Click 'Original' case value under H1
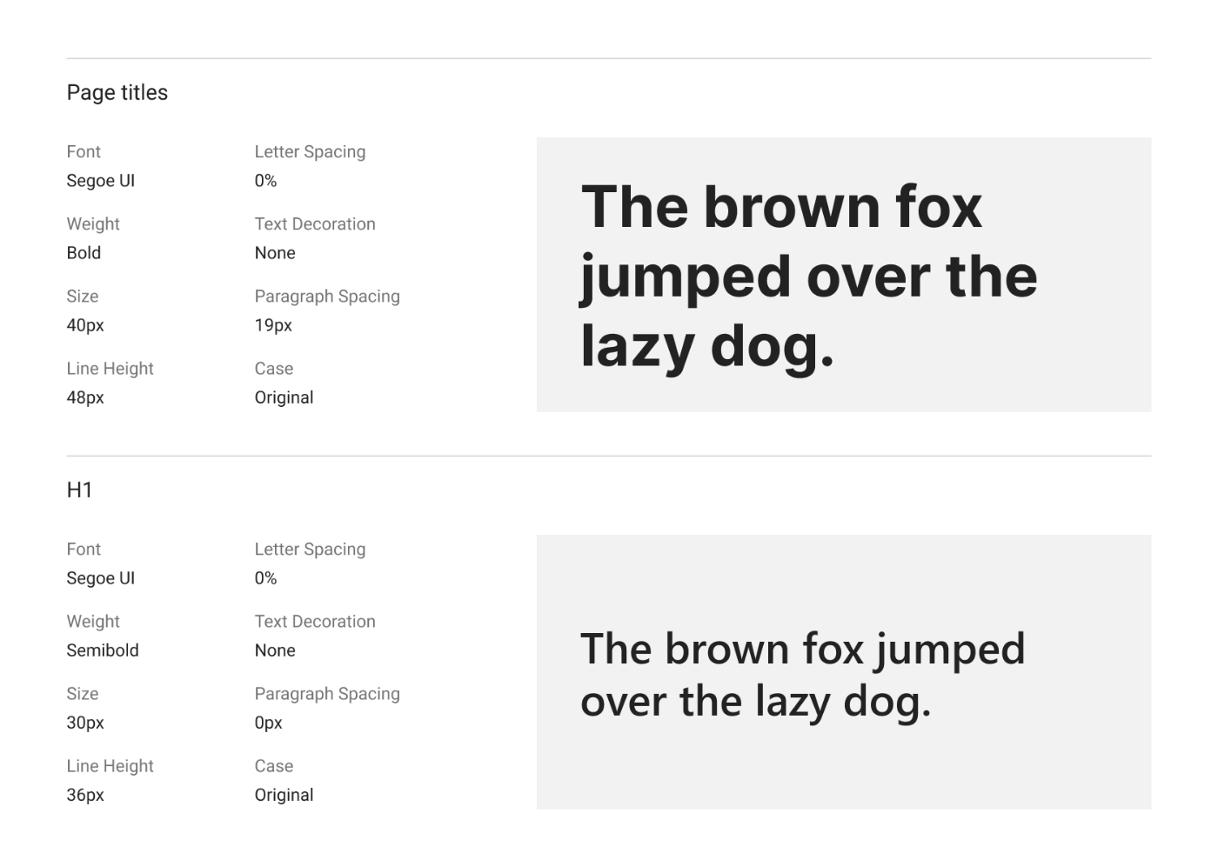The width and height of the screenshot is (1218, 860). coord(284,795)
